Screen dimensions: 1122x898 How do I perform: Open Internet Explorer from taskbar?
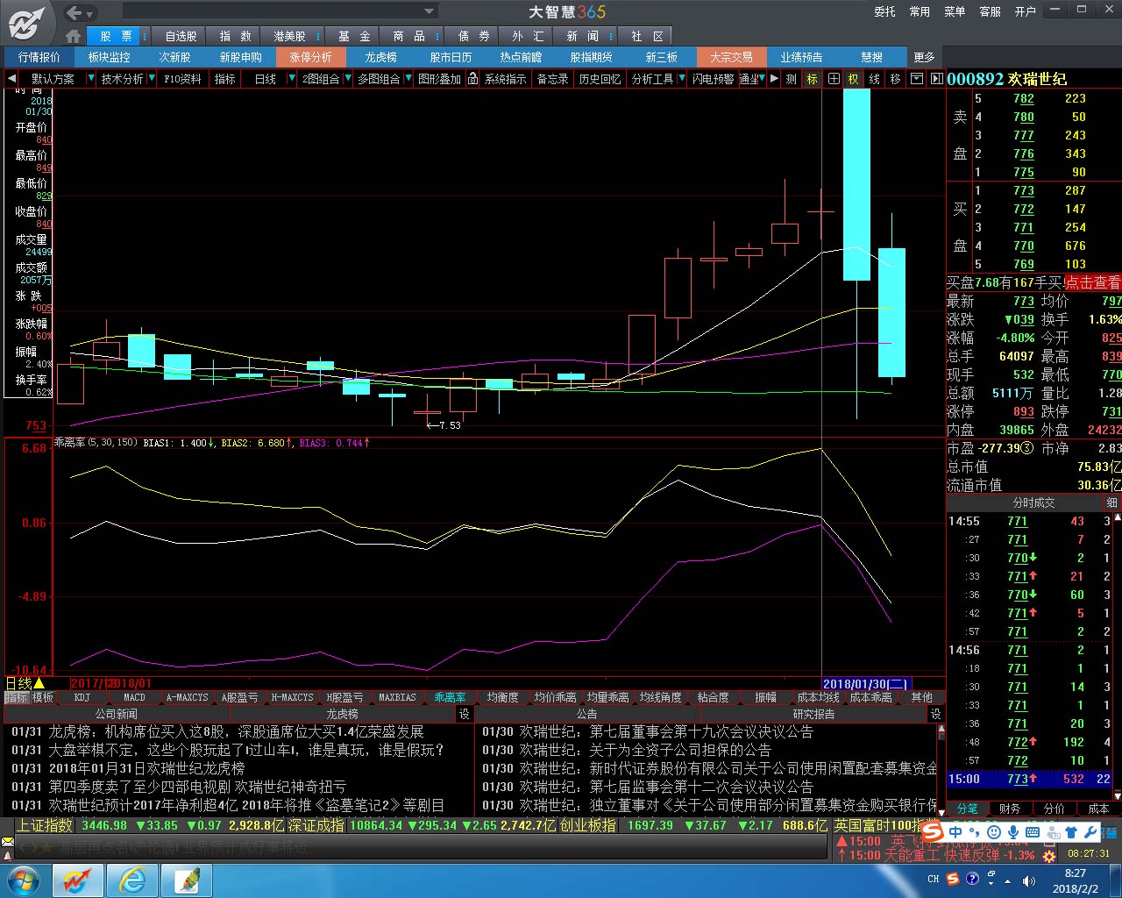click(133, 880)
